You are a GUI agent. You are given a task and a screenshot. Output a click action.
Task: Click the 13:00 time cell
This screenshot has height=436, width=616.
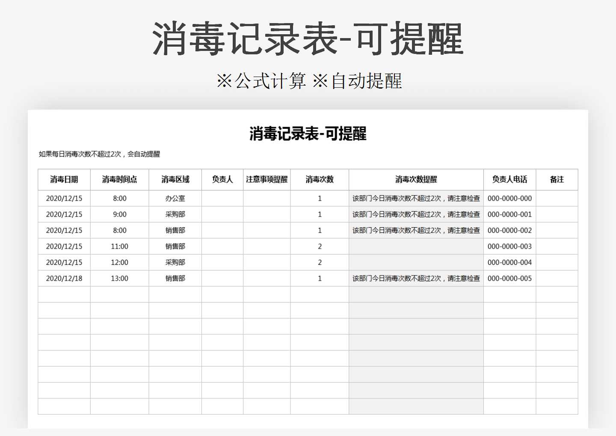click(119, 278)
